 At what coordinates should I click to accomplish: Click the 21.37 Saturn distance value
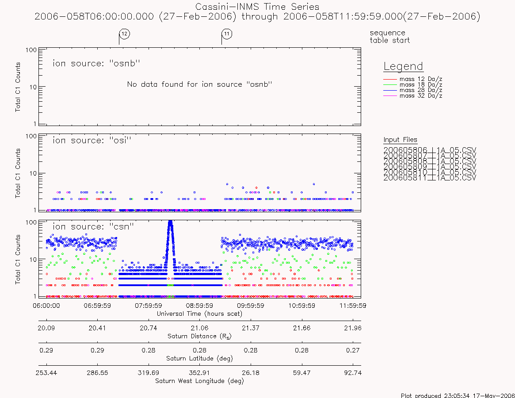(251, 328)
